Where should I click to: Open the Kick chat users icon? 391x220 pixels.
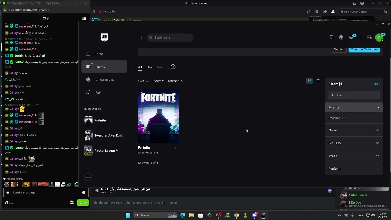(84, 18)
